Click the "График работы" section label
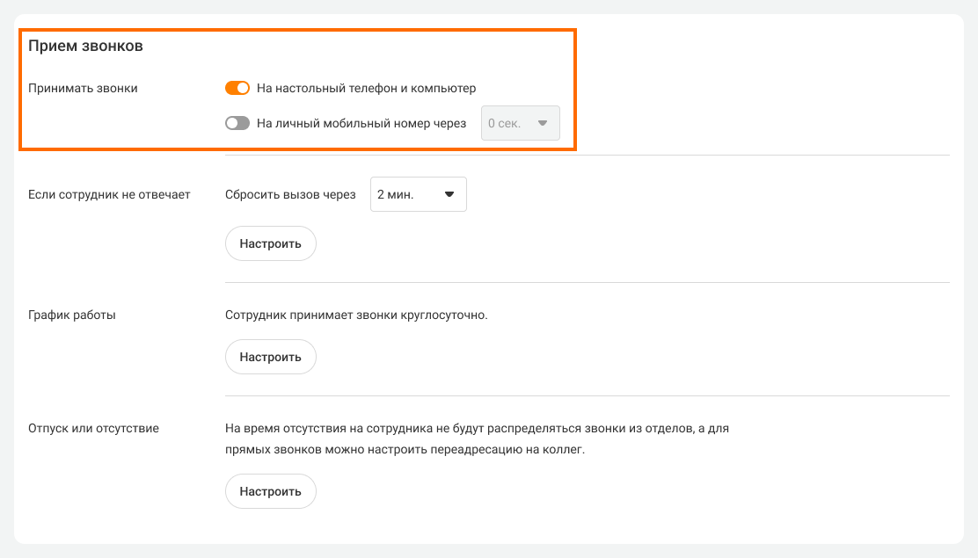 pos(72,315)
